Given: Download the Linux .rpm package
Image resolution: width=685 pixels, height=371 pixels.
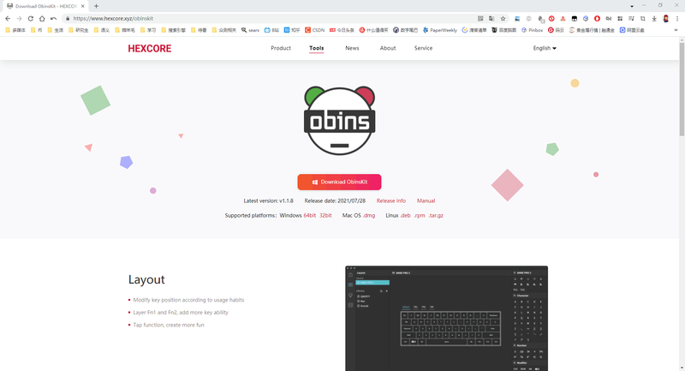Looking at the screenshot, I should pyautogui.click(x=420, y=215).
